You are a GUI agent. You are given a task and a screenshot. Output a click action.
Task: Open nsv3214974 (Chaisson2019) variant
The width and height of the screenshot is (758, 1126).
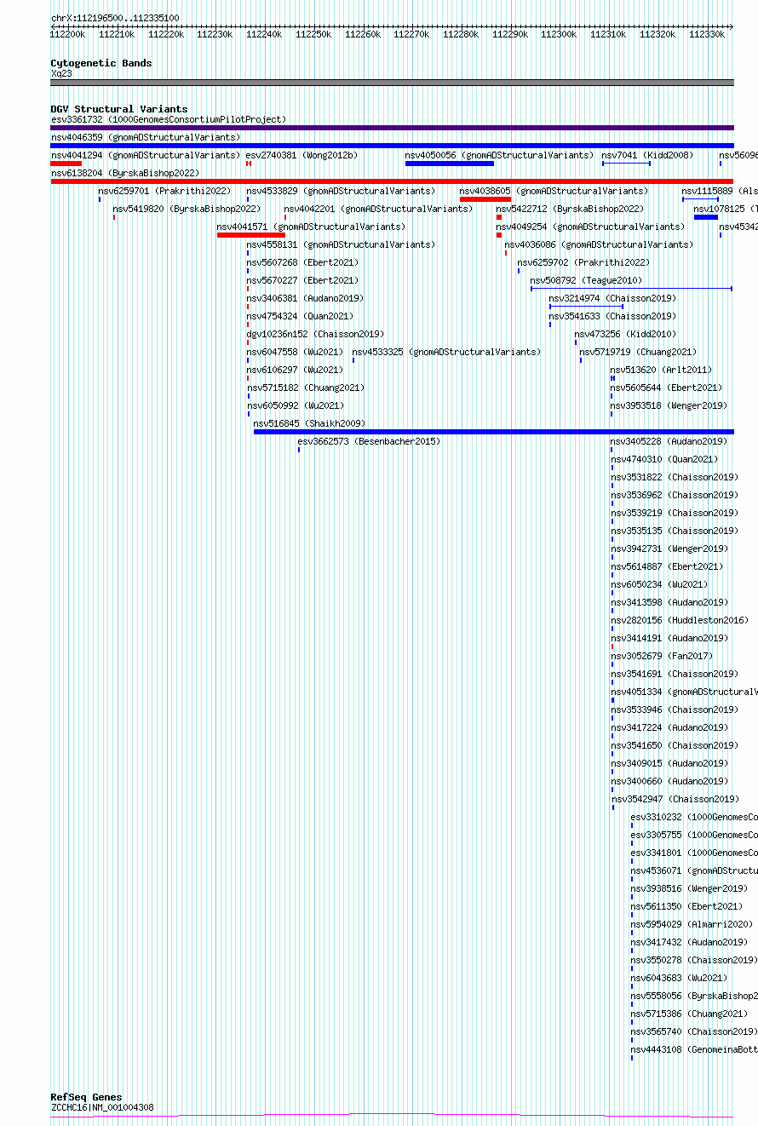tap(612, 299)
